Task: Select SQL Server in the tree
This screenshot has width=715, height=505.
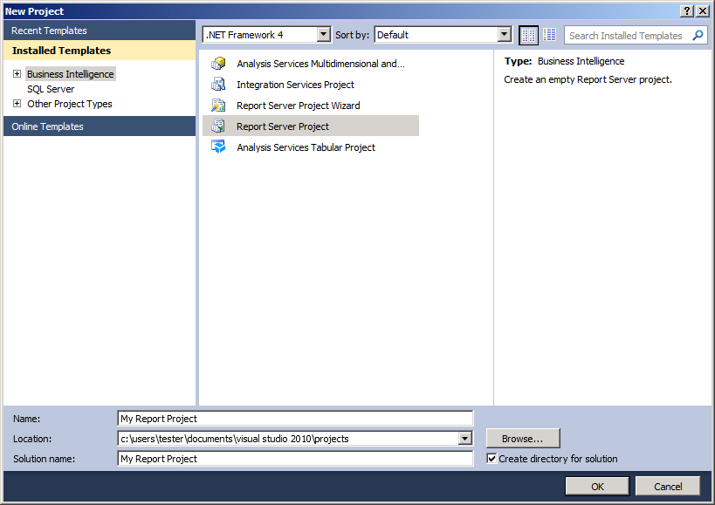Action: tap(51, 89)
